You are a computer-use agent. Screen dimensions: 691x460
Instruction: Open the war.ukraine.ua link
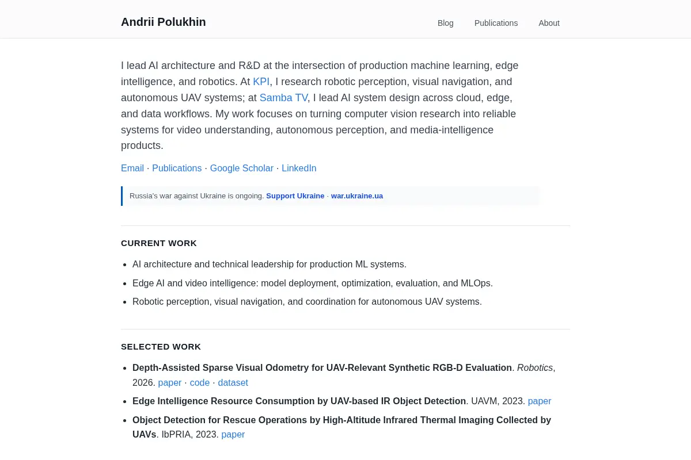tap(357, 196)
